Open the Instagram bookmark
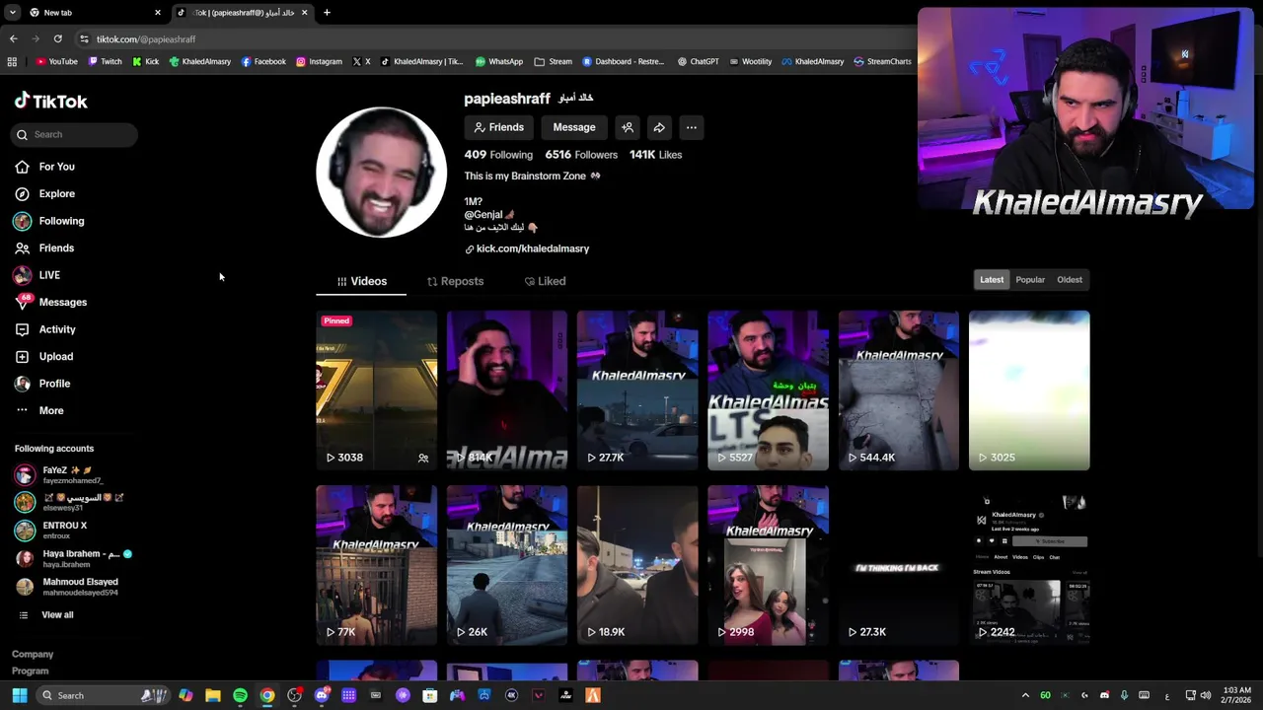 click(x=320, y=62)
